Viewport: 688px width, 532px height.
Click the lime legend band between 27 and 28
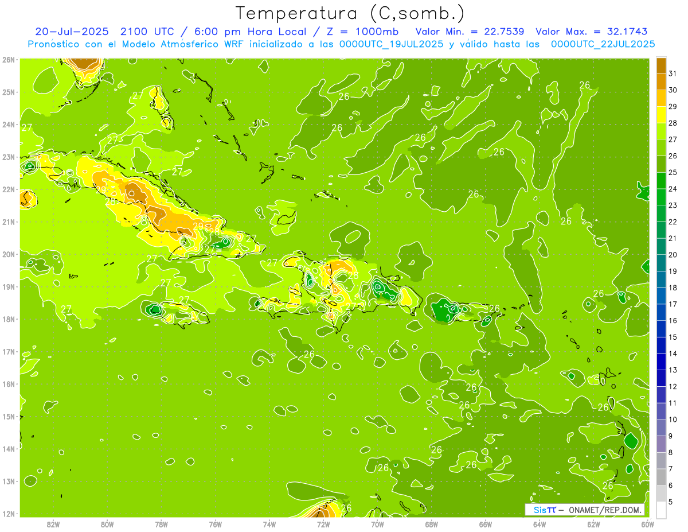(x=661, y=131)
